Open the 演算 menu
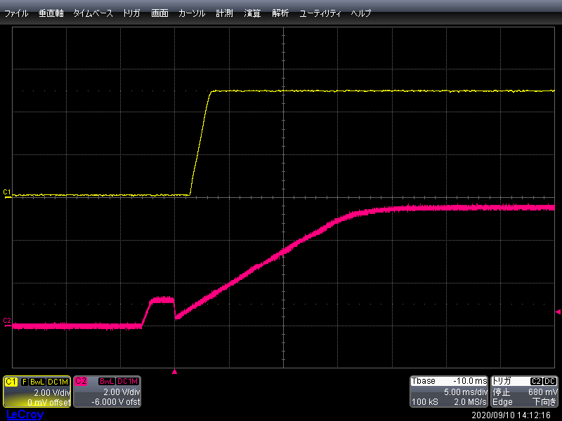Screen dimensions: 562x421 (252, 13)
